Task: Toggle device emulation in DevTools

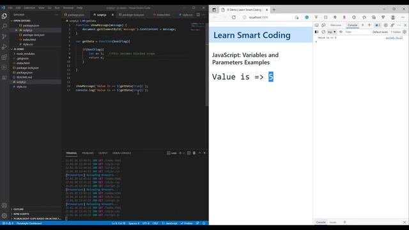Action: click(x=323, y=26)
